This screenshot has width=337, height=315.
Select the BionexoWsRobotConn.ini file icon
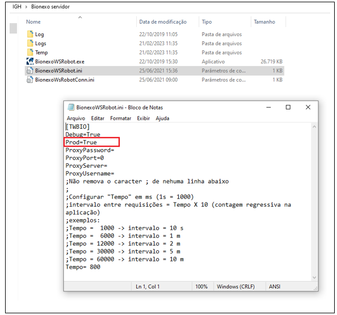(x=30, y=80)
